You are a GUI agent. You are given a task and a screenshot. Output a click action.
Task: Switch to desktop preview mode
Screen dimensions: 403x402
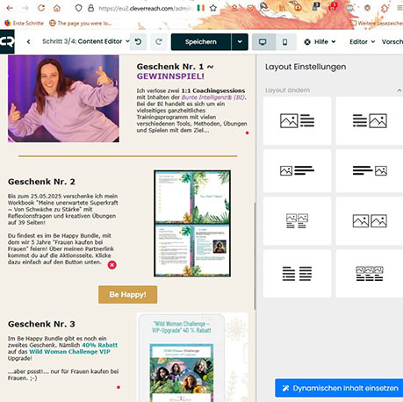point(263,42)
